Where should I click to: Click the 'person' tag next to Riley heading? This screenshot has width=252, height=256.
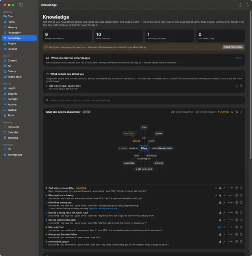87,112
